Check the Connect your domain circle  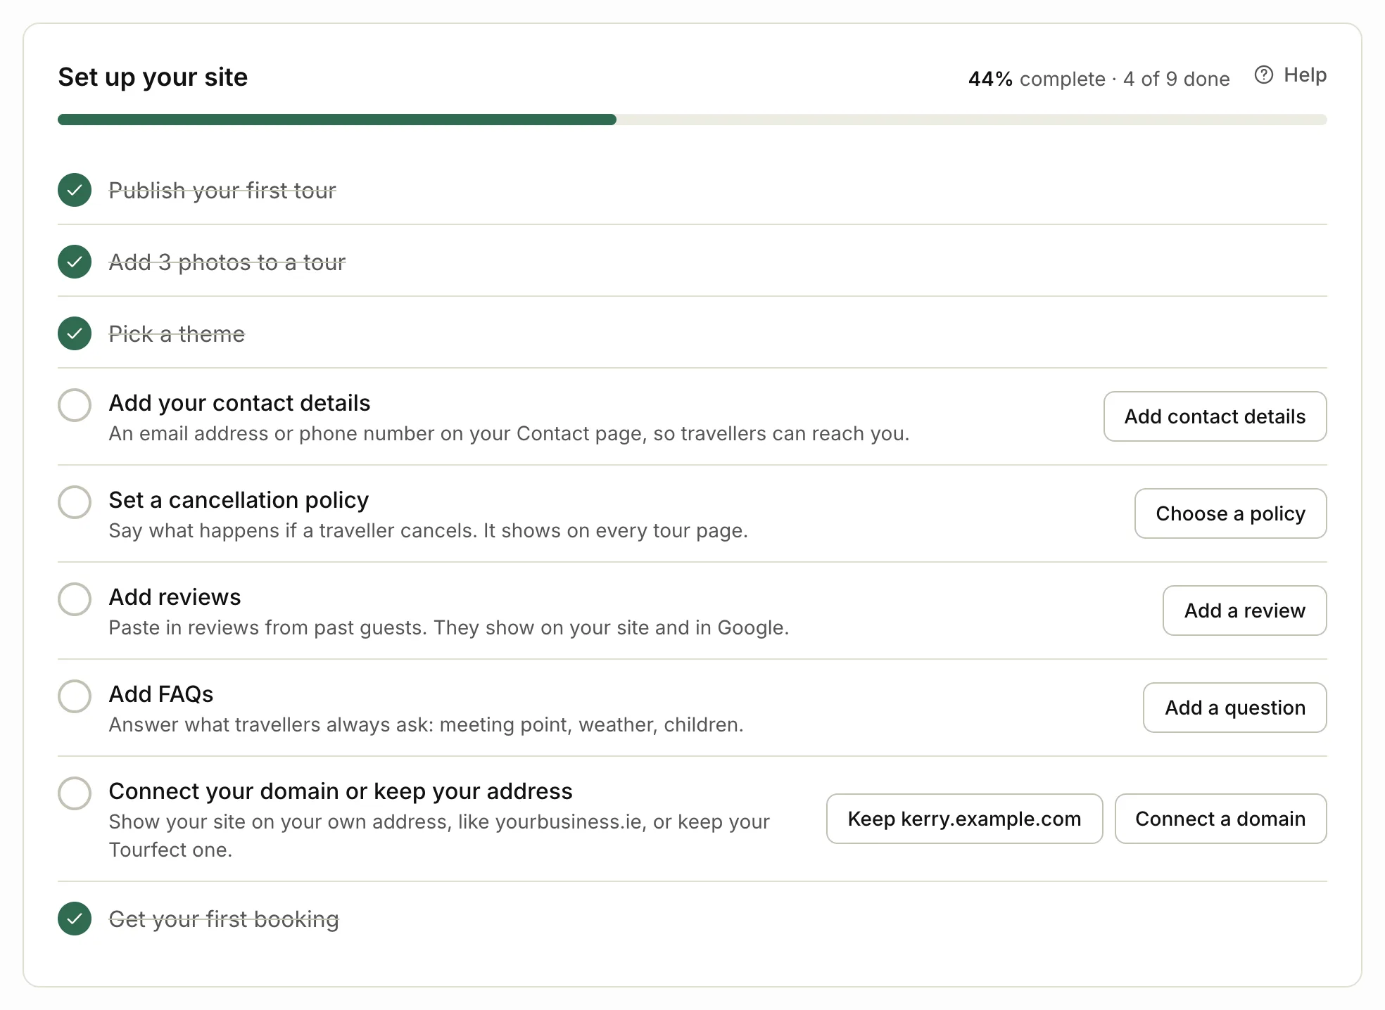point(75,793)
